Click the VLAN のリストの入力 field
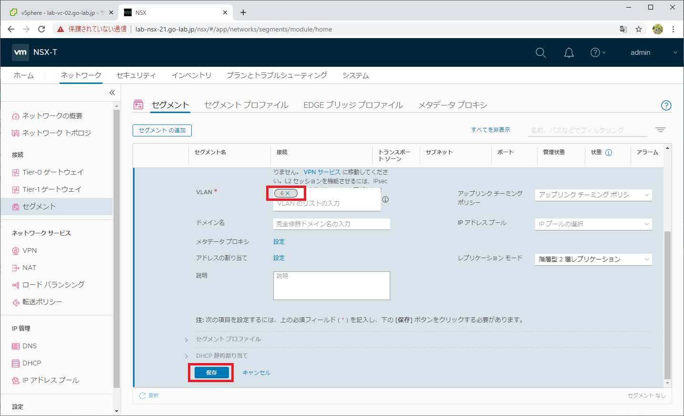 (327, 204)
